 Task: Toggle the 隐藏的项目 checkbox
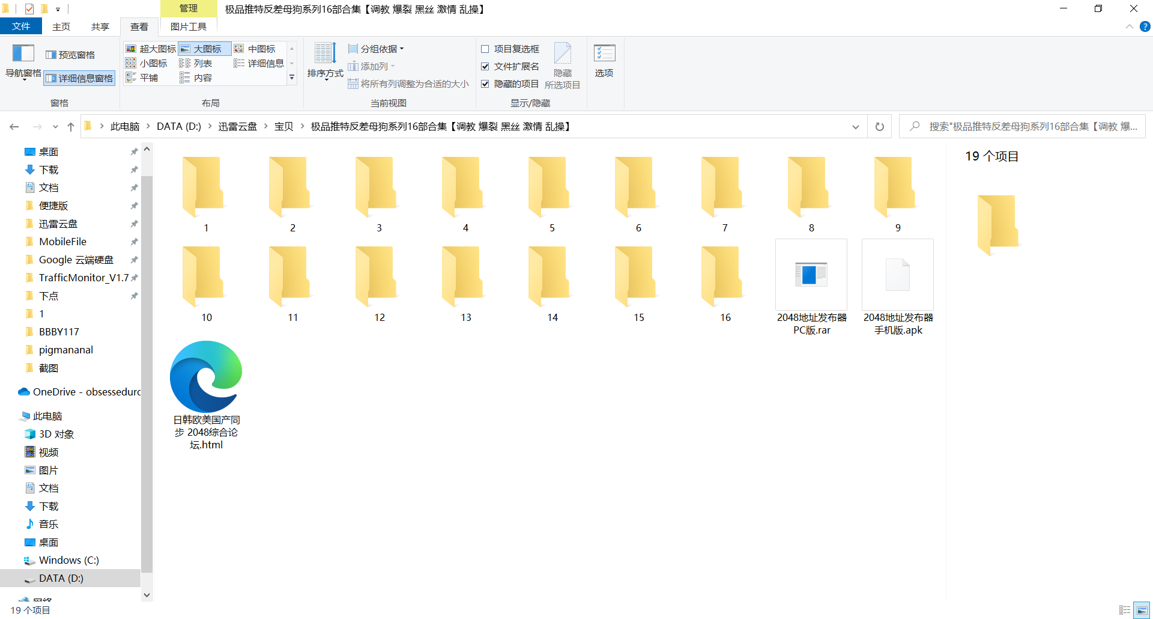(485, 84)
